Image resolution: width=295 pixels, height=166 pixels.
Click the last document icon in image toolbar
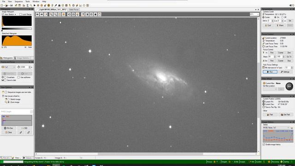[100, 14]
